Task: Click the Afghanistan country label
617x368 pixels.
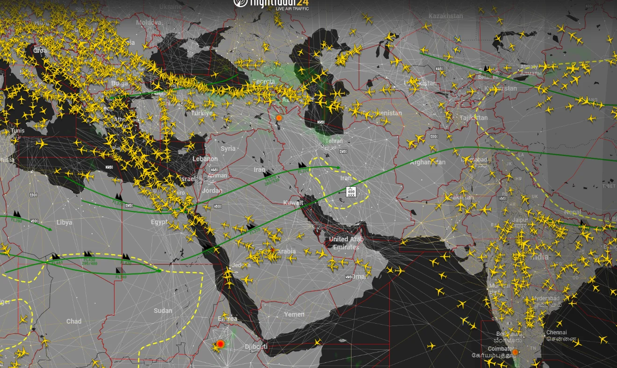Action: (x=428, y=163)
